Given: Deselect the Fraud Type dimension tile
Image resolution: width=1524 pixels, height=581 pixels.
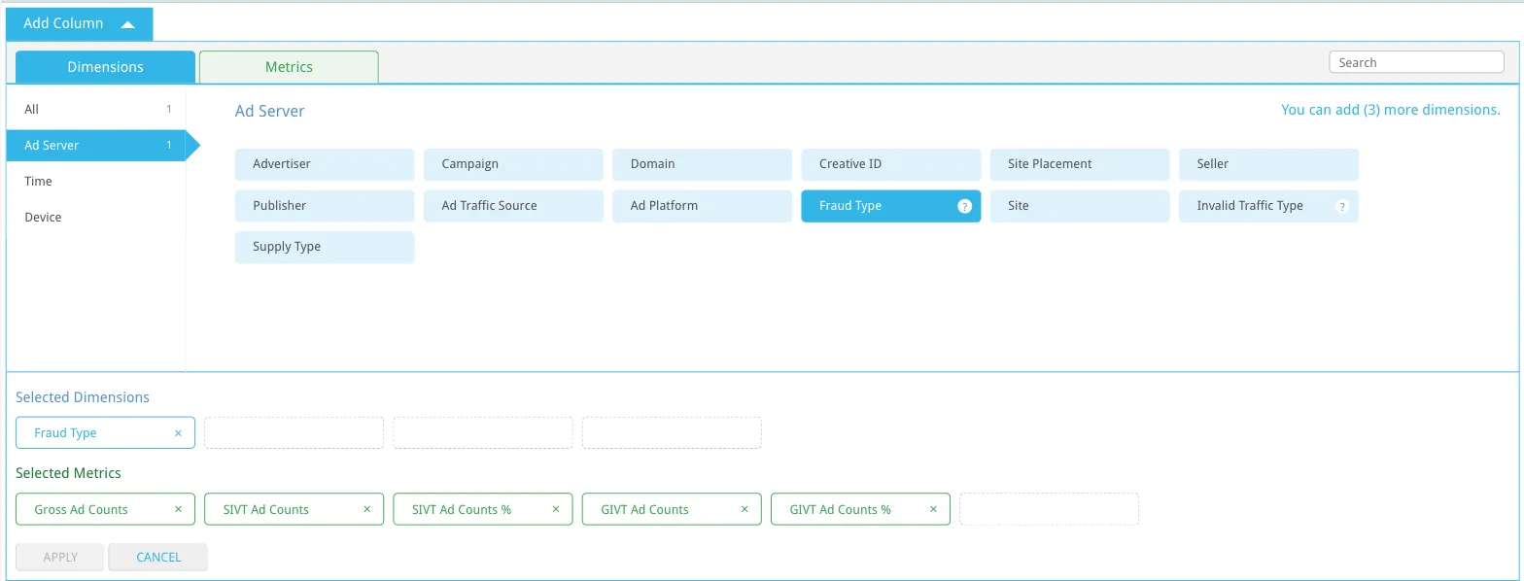Looking at the screenshot, I should point(891,206).
